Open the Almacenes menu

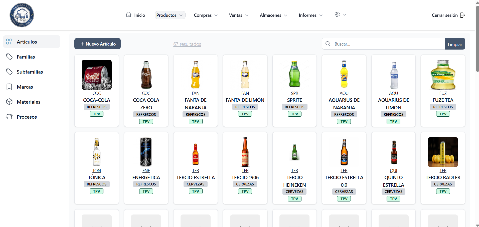(x=273, y=15)
